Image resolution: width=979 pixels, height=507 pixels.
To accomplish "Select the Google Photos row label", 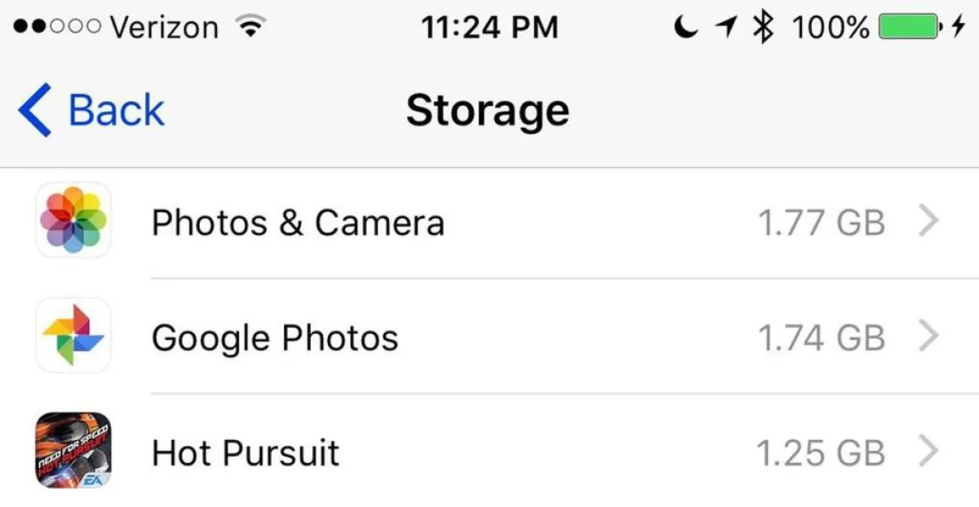I will pos(275,337).
